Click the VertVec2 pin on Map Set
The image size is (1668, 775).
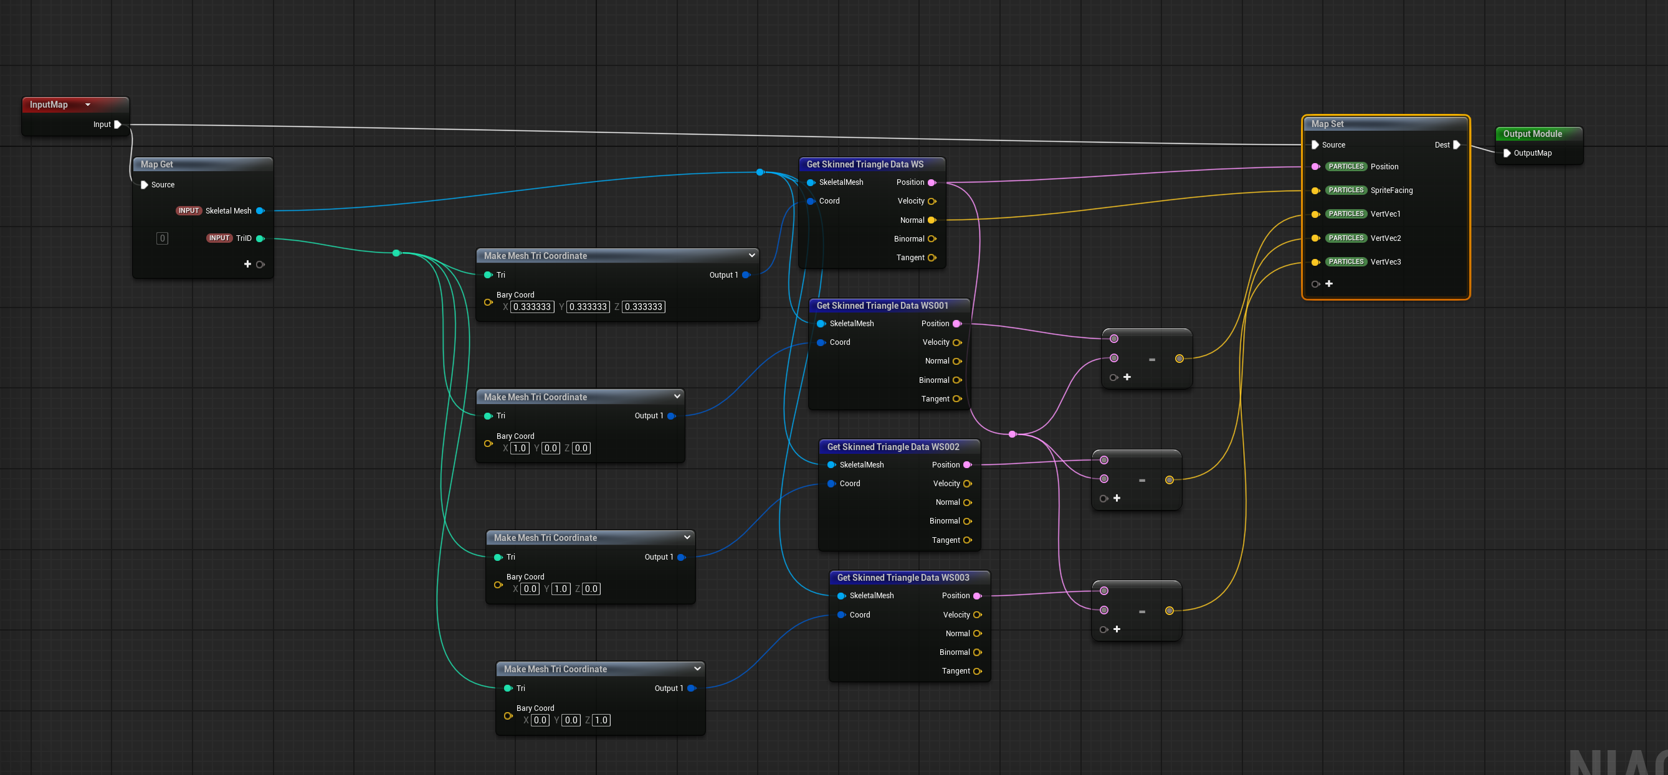(x=1316, y=238)
